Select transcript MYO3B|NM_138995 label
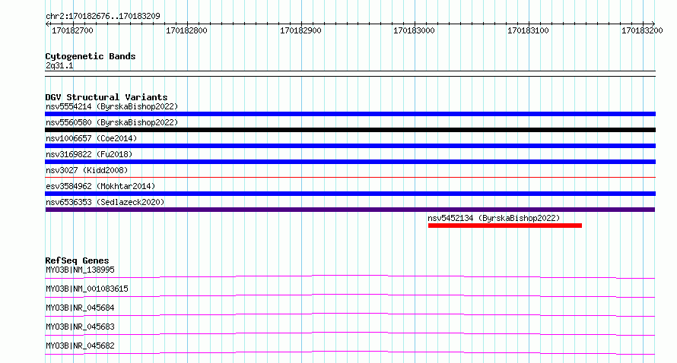Viewport: 677px width, 363px height. point(81,270)
